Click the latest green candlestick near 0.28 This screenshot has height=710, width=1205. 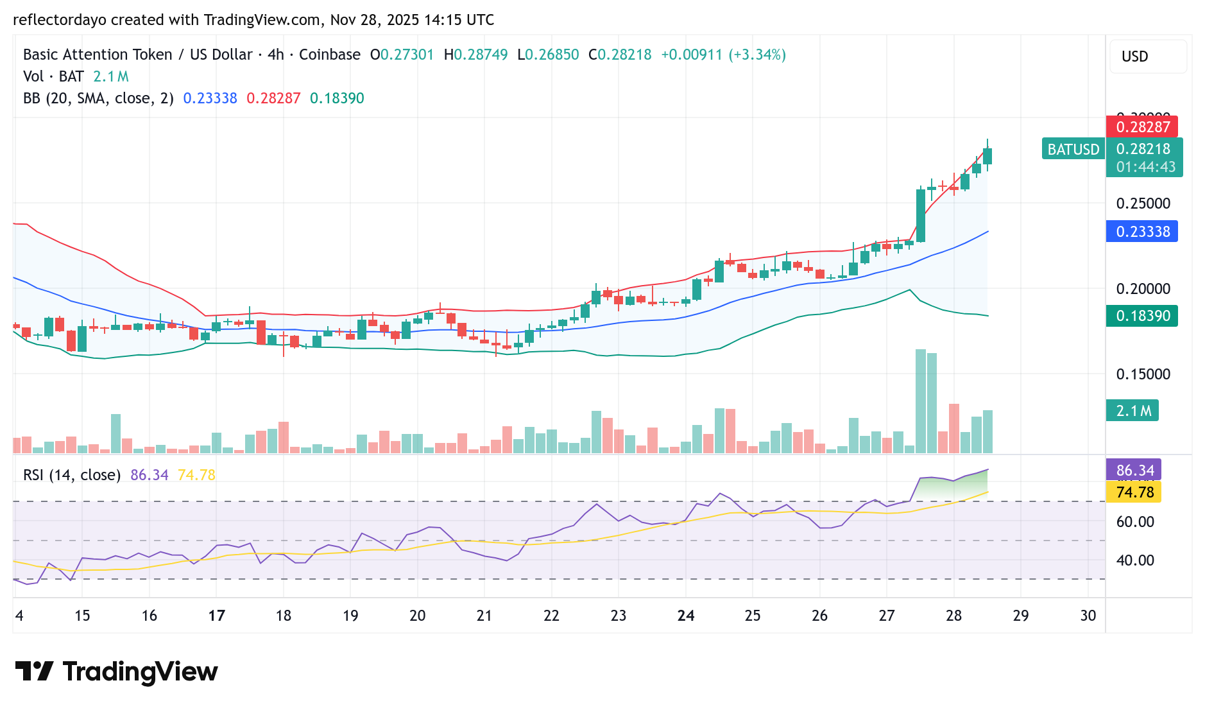(987, 156)
